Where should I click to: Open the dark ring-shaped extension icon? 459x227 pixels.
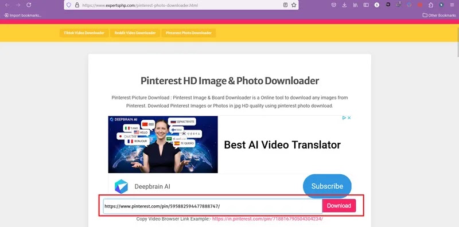pyautogui.click(x=388, y=5)
